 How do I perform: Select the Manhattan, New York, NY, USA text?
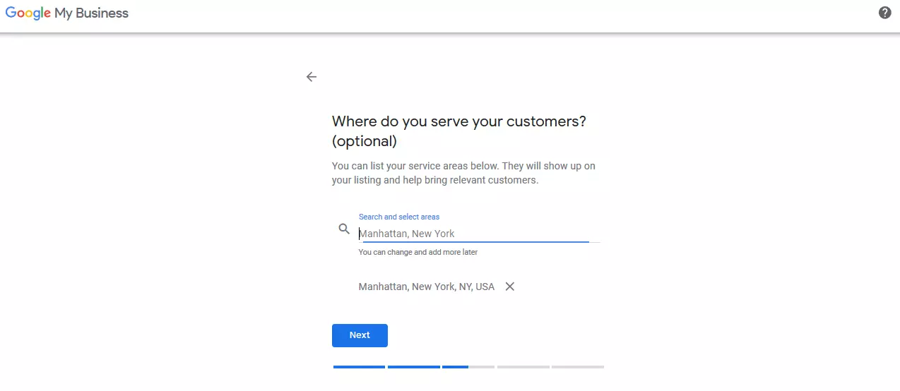point(427,287)
